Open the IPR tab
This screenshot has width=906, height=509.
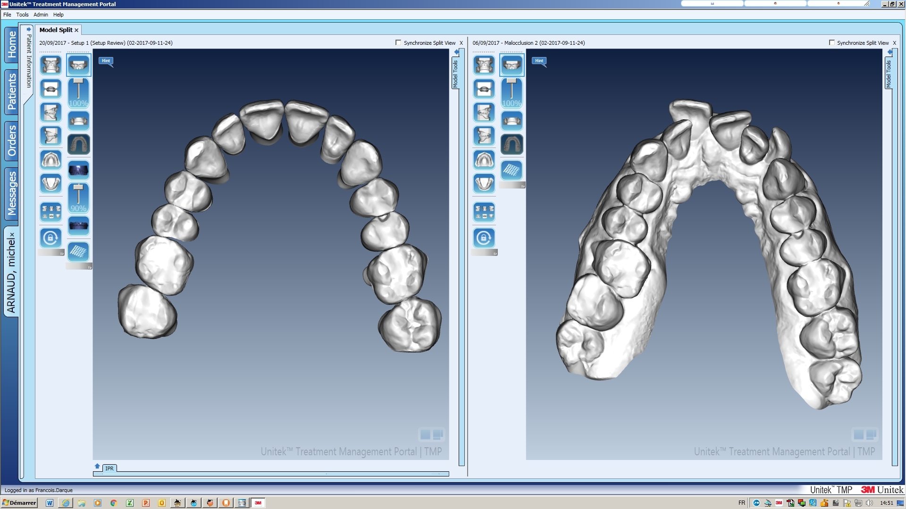(x=109, y=468)
